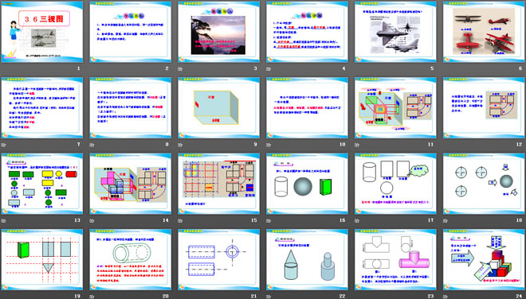Image resolution: width=526 pixels, height=299 pixels.
Task: Click the animation star icon under slide 11
Action: (357, 145)
